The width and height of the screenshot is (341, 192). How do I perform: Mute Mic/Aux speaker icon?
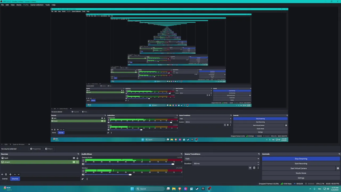tap(83, 175)
